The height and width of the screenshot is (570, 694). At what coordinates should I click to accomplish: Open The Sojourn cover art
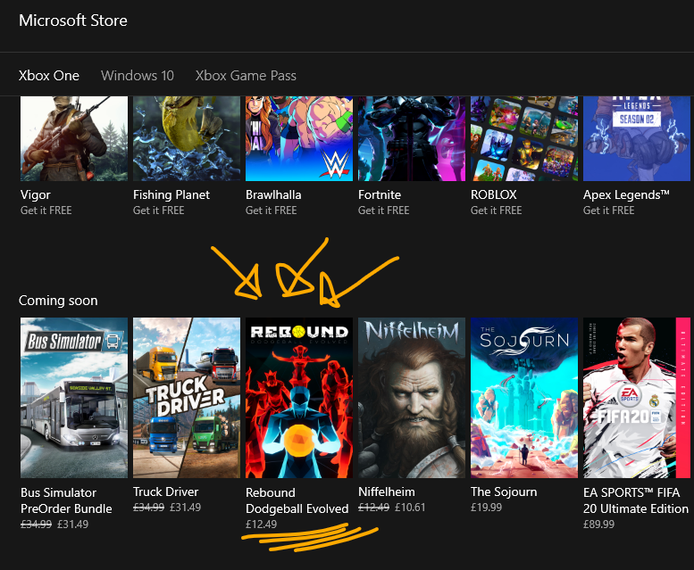(524, 398)
